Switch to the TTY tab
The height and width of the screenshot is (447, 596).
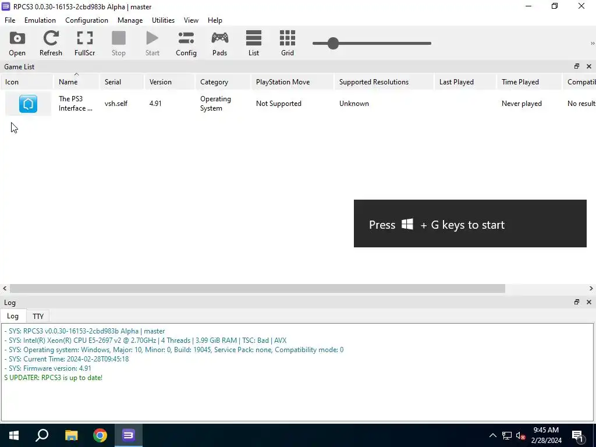(x=38, y=316)
